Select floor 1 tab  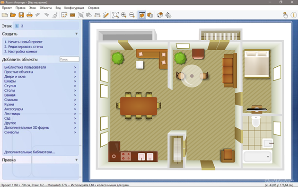click(17, 26)
